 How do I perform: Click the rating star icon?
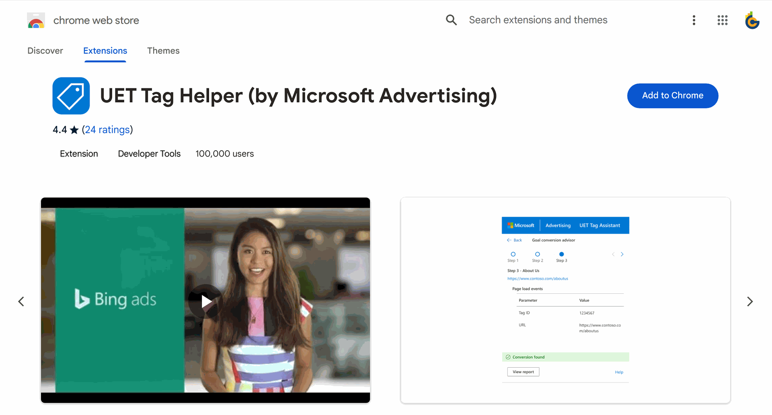tap(74, 130)
